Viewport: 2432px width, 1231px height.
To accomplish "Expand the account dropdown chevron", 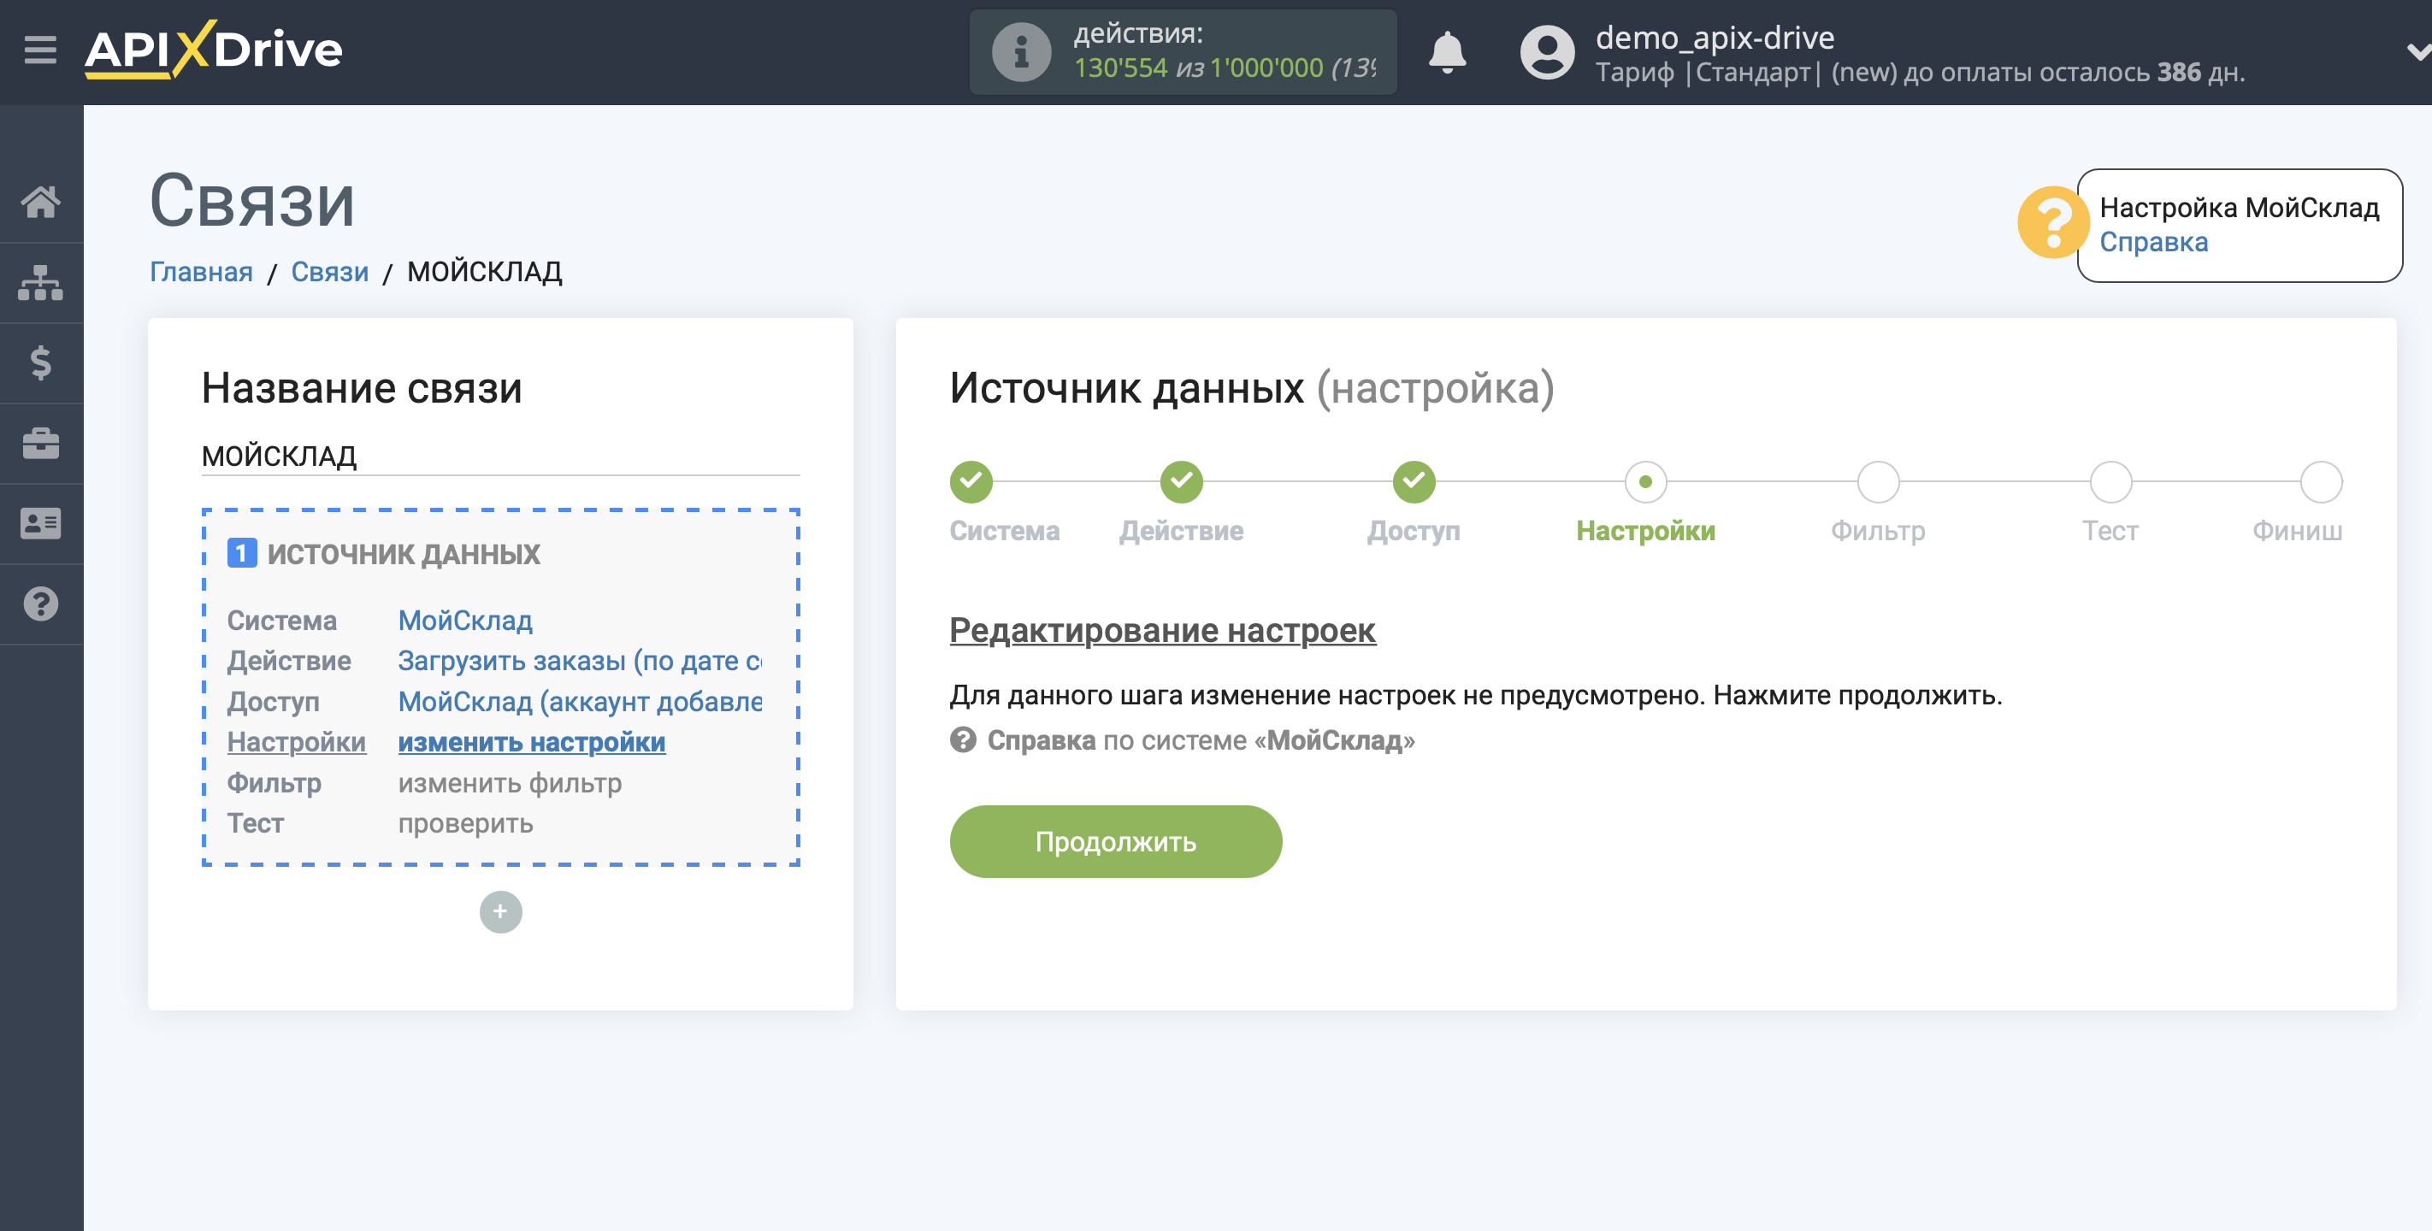I will click(2419, 52).
